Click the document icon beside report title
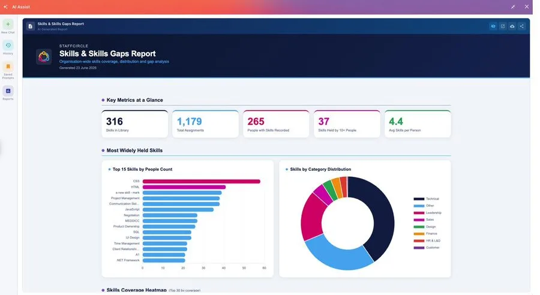 31,26
